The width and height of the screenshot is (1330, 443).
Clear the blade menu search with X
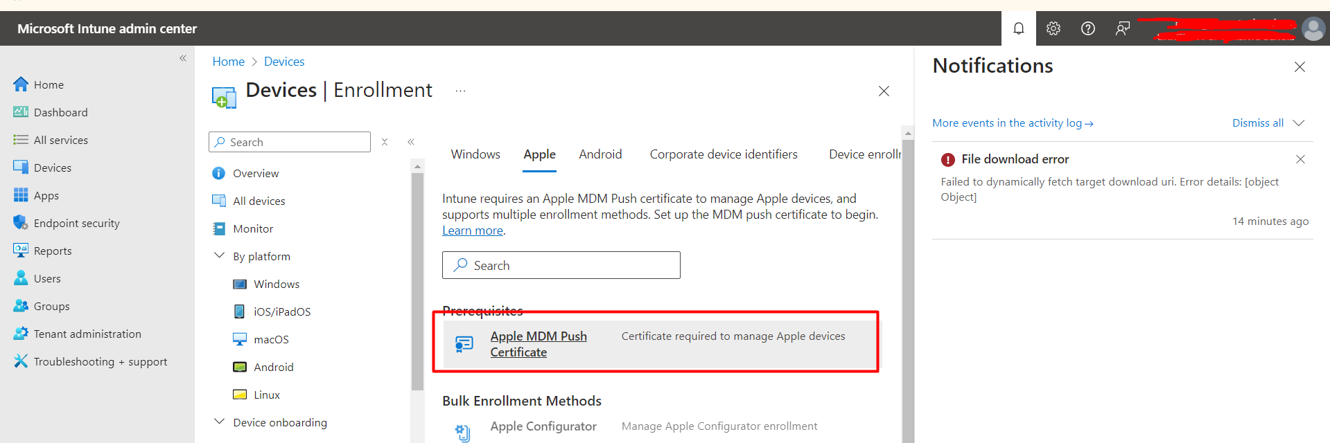point(385,142)
